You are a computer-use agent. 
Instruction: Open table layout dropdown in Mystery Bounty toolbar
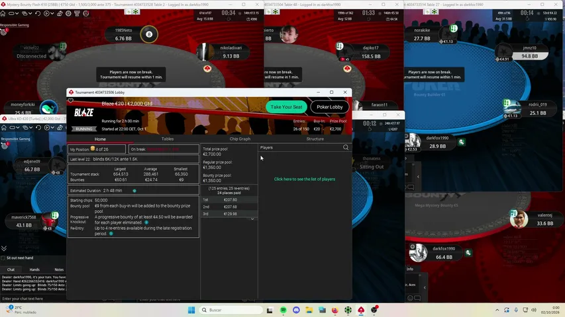coord(13,13)
